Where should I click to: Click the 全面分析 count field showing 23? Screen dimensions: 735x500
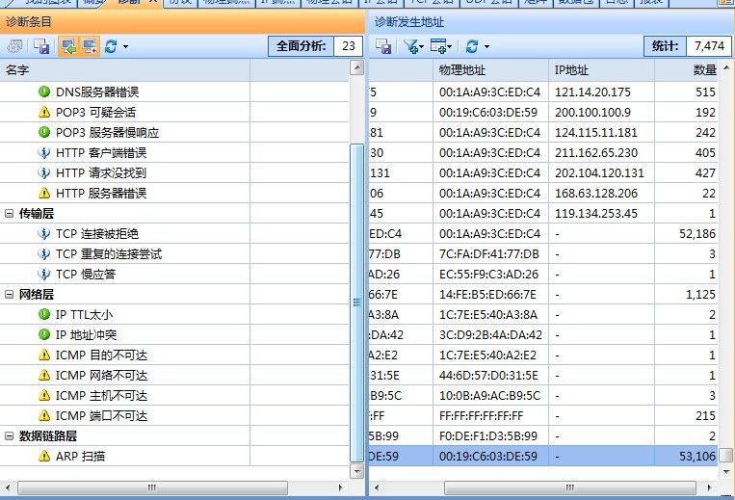point(349,46)
